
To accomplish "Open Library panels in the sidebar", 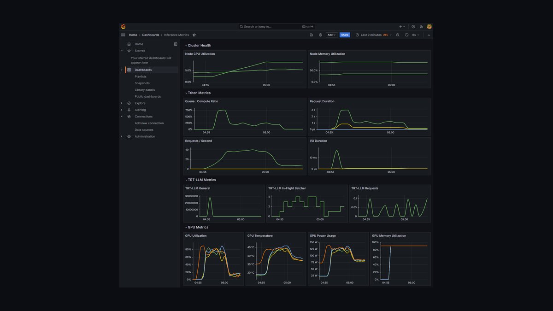I will tap(145, 90).
